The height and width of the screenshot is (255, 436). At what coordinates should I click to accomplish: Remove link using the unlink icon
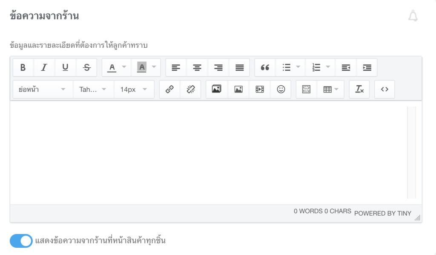click(191, 90)
